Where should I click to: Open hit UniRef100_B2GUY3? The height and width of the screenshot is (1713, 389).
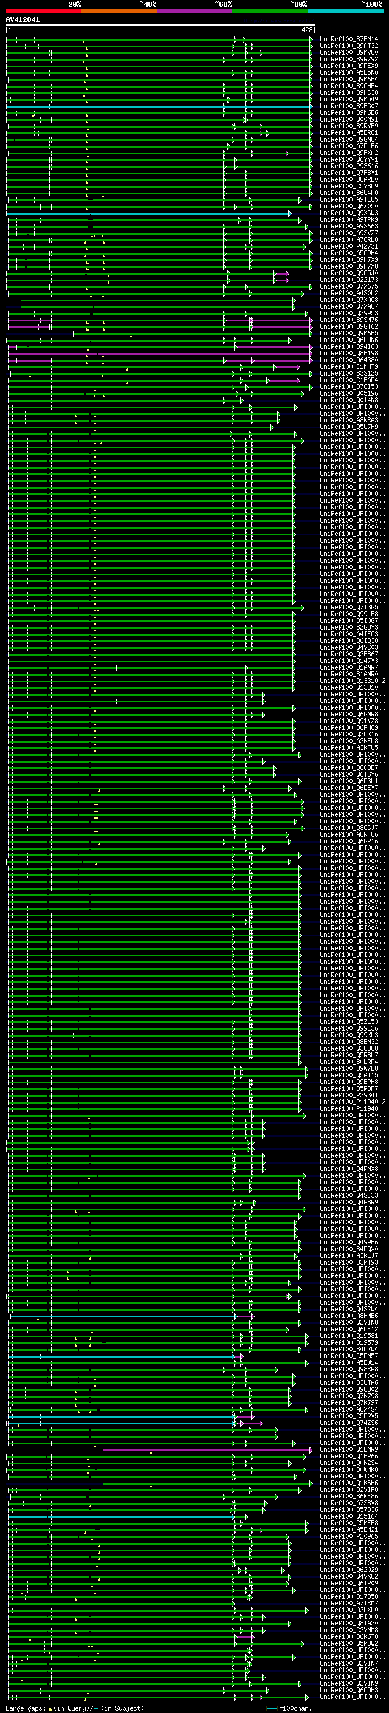tap(349, 627)
